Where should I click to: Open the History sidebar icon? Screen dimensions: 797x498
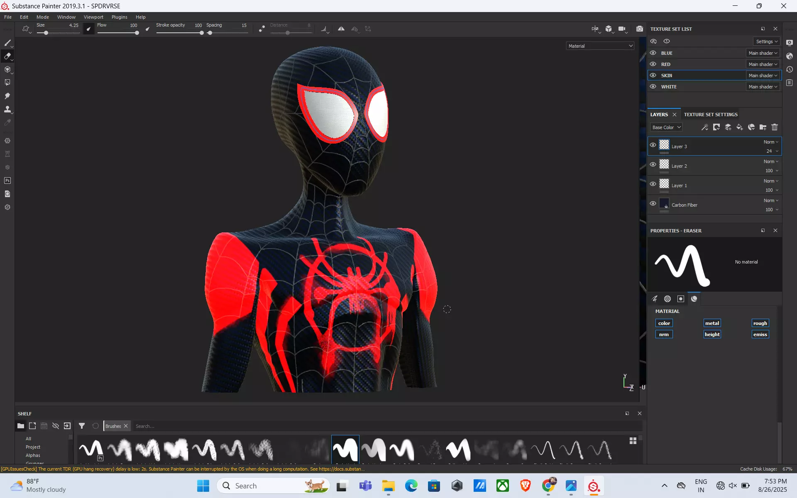pos(790,69)
